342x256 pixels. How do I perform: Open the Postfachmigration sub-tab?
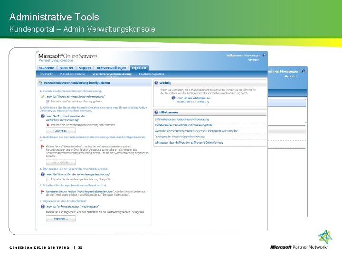coord(152,74)
